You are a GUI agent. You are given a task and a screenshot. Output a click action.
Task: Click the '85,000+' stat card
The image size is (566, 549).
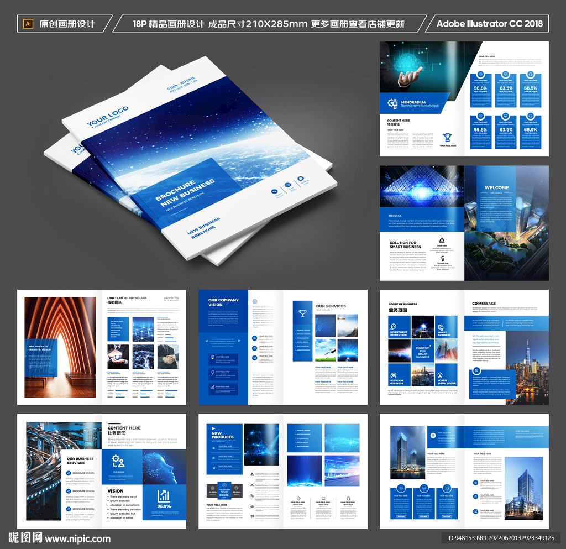224,490
